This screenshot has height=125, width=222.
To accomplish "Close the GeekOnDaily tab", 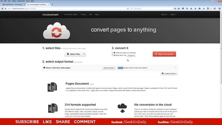I will [24, 5].
